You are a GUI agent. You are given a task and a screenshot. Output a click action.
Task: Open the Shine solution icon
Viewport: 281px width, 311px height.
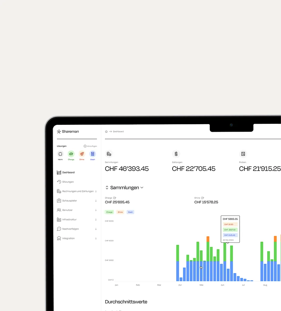pos(82,154)
